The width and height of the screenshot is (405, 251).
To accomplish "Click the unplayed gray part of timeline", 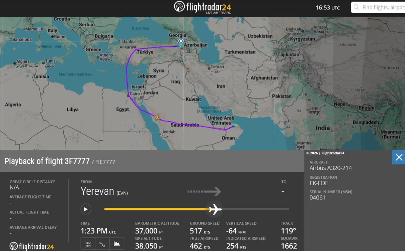I will 256,209.
